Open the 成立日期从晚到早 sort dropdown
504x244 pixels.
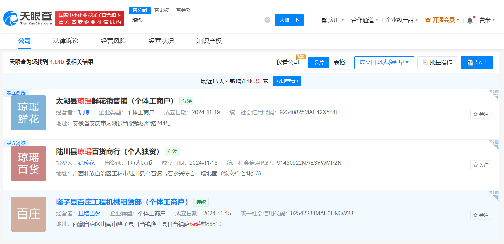[x=384, y=63]
